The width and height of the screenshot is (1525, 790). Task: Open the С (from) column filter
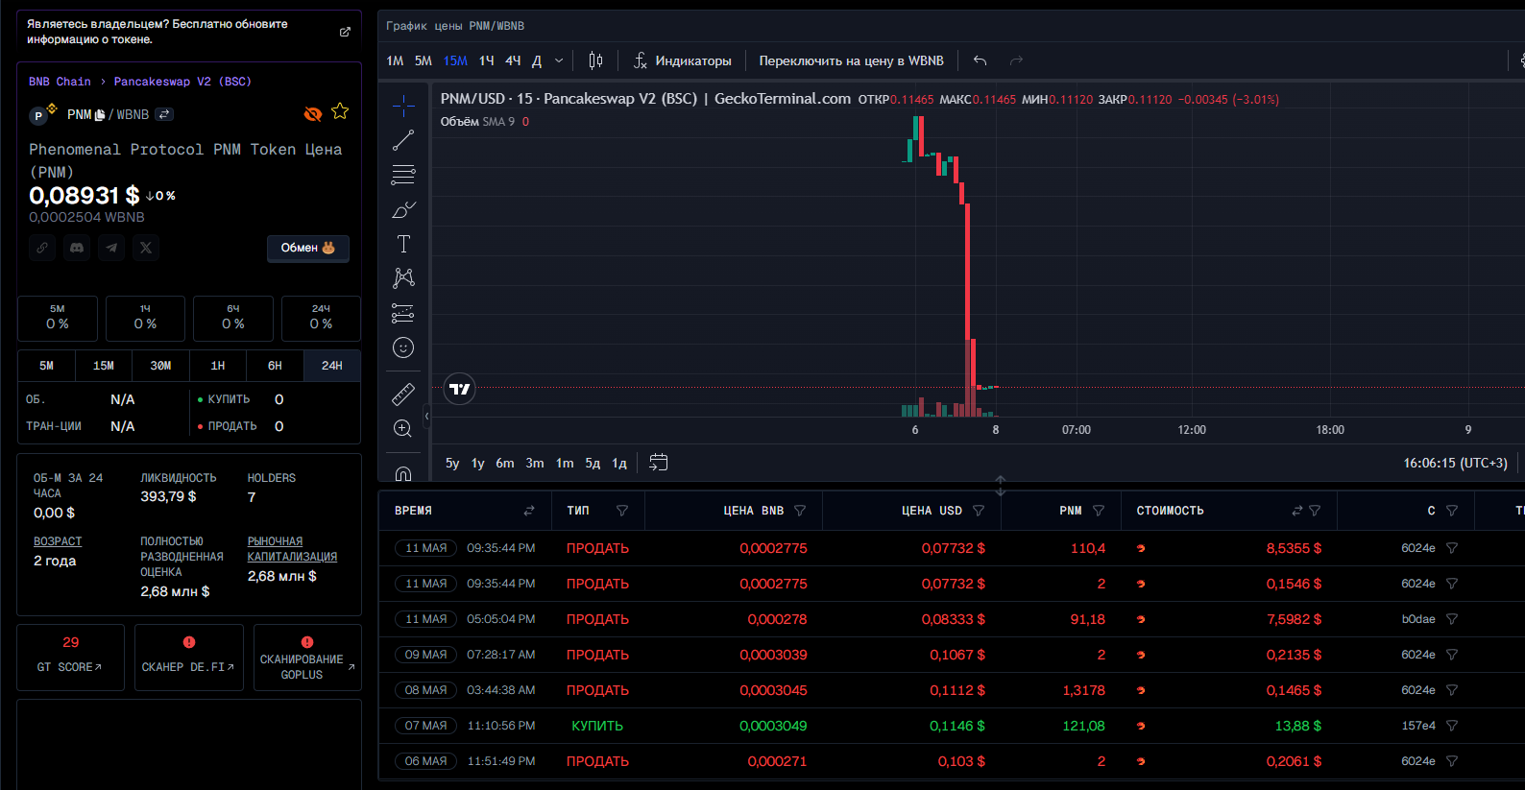click(1452, 511)
